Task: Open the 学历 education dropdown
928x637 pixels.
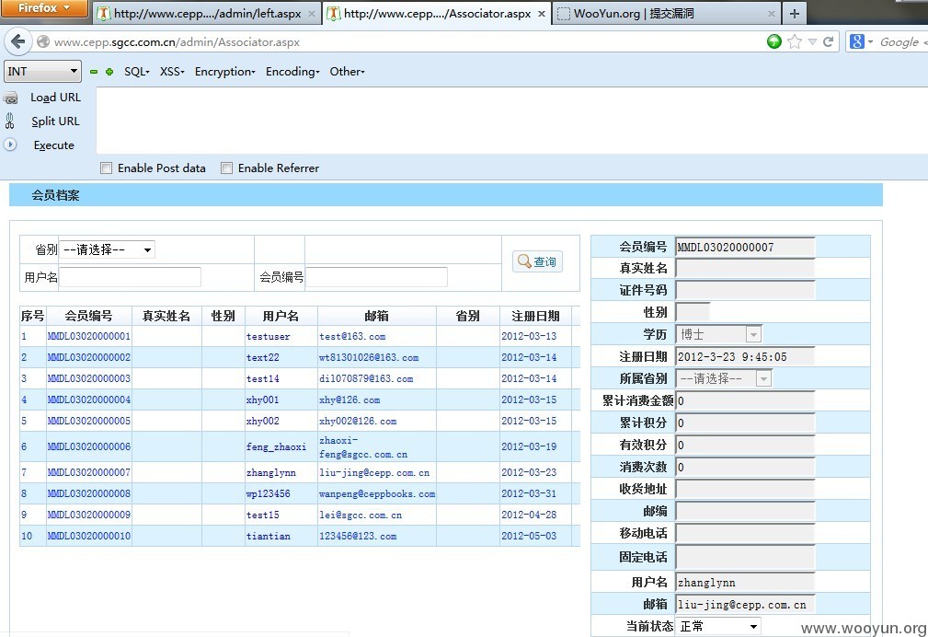Action: point(718,334)
